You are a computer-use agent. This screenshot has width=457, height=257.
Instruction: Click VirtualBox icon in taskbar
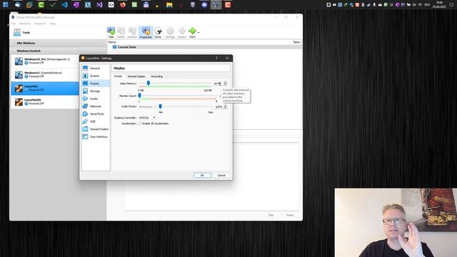tap(216, 5)
